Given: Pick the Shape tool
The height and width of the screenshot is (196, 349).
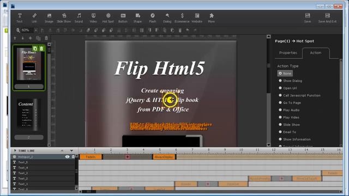Looking at the screenshot, I should [137, 18].
